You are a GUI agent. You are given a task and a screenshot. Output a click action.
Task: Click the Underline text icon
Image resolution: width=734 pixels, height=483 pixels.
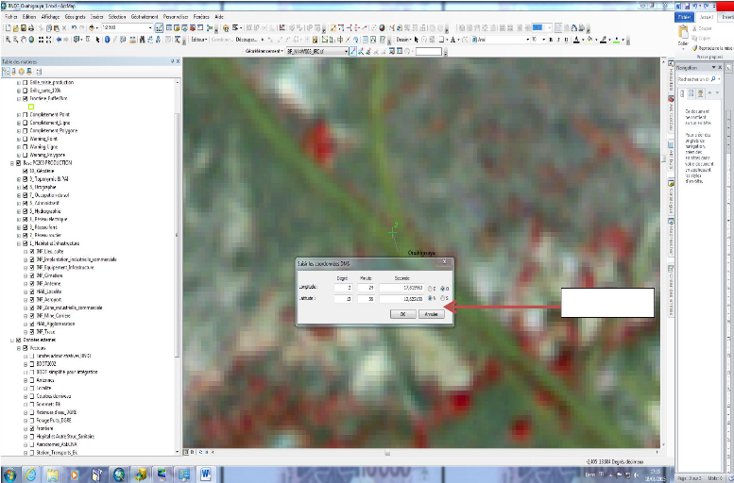point(567,40)
